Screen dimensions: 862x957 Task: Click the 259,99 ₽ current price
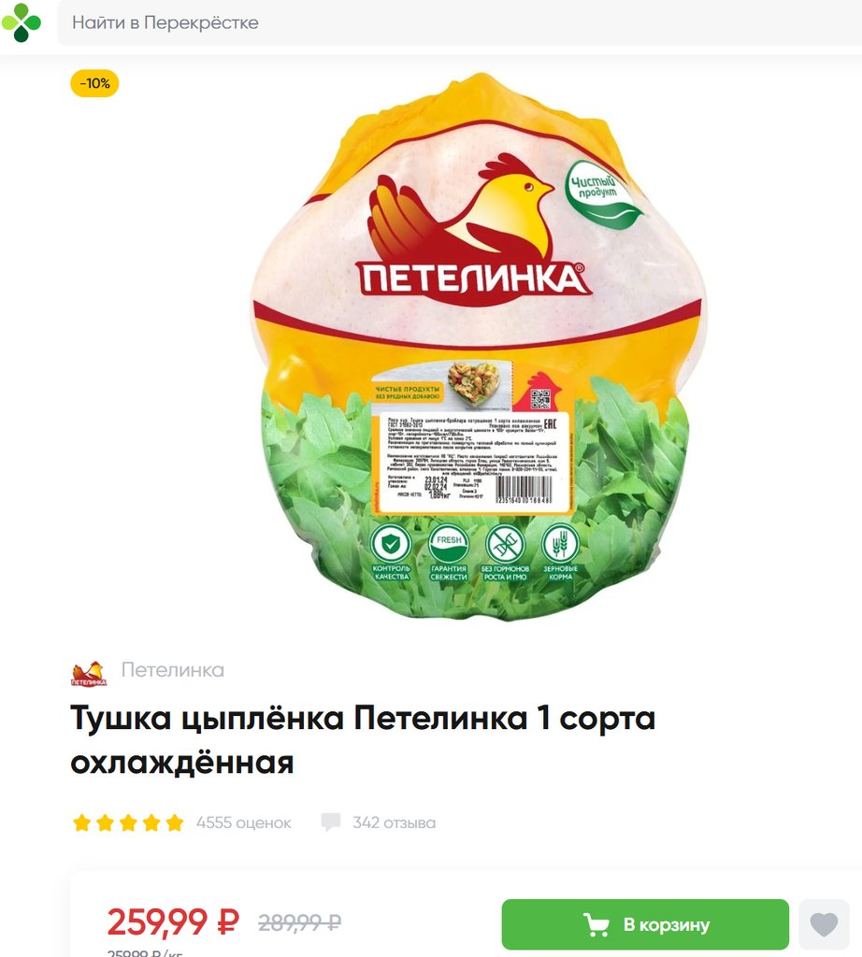click(173, 921)
